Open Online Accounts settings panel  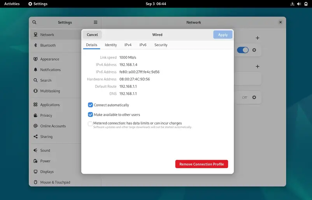56,126
